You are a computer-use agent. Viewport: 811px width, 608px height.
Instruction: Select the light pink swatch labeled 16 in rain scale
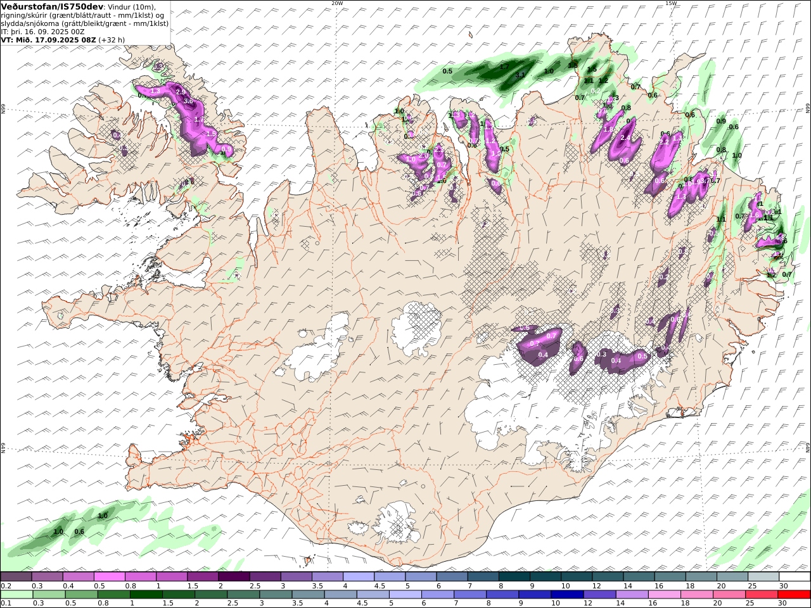click(665, 595)
